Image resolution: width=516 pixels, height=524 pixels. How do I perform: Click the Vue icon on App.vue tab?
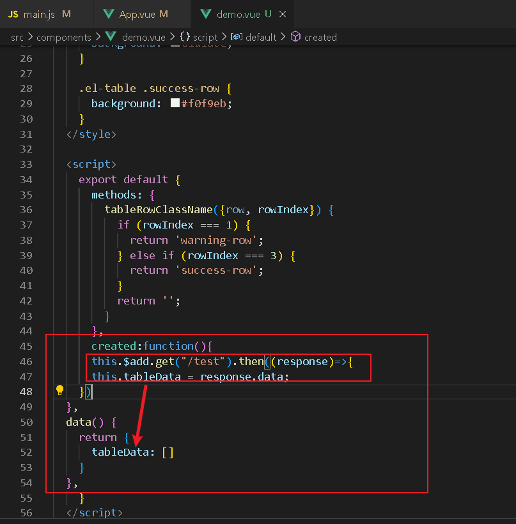point(109,14)
